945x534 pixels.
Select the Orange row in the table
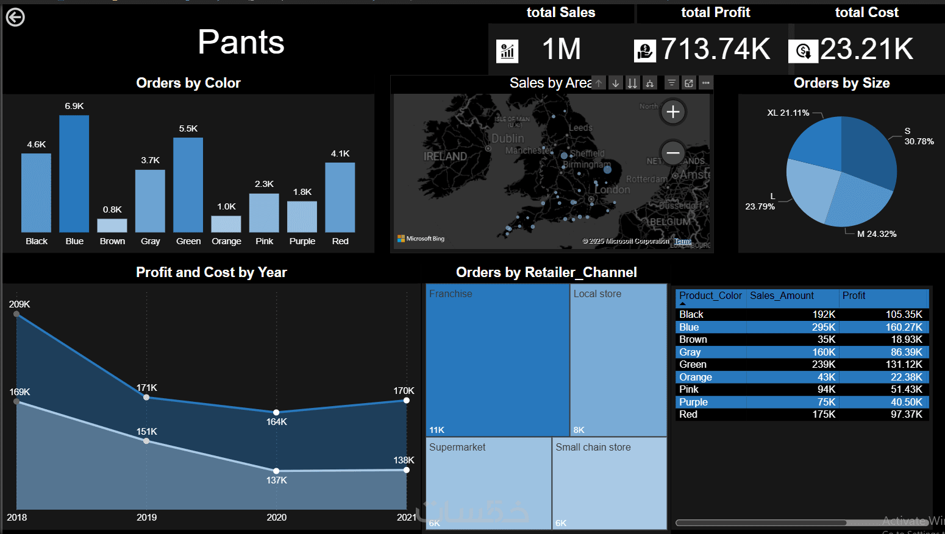802,377
